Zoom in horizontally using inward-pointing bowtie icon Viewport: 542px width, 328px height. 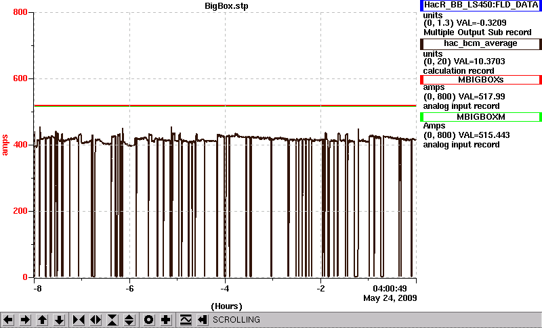79,320
